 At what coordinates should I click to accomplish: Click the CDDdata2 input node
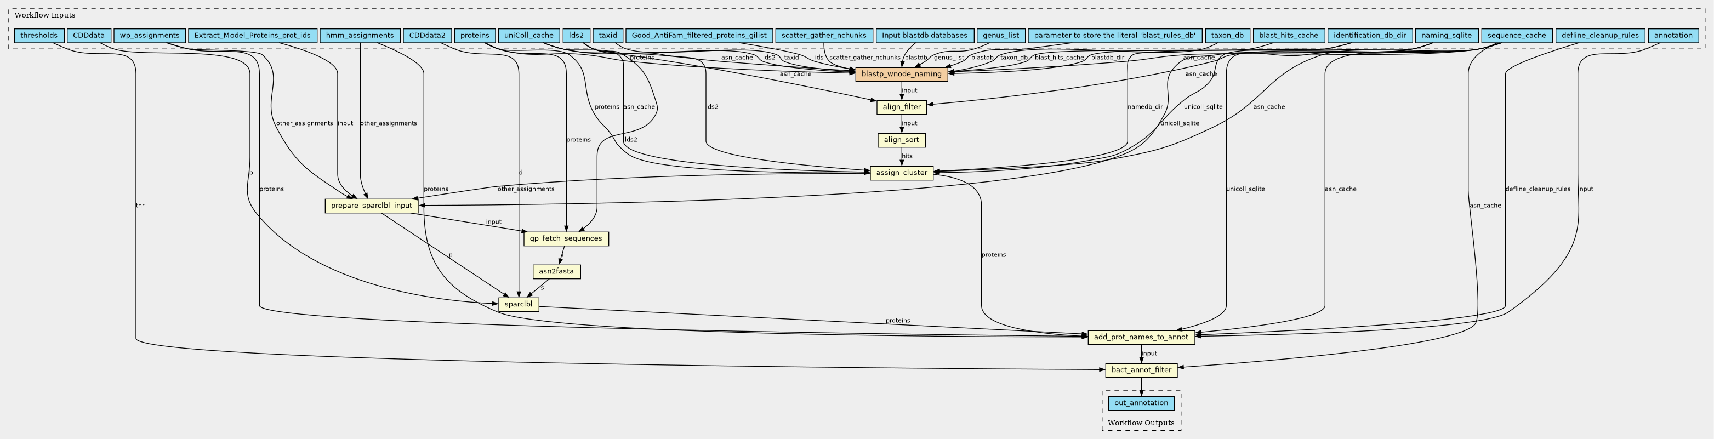pos(427,36)
